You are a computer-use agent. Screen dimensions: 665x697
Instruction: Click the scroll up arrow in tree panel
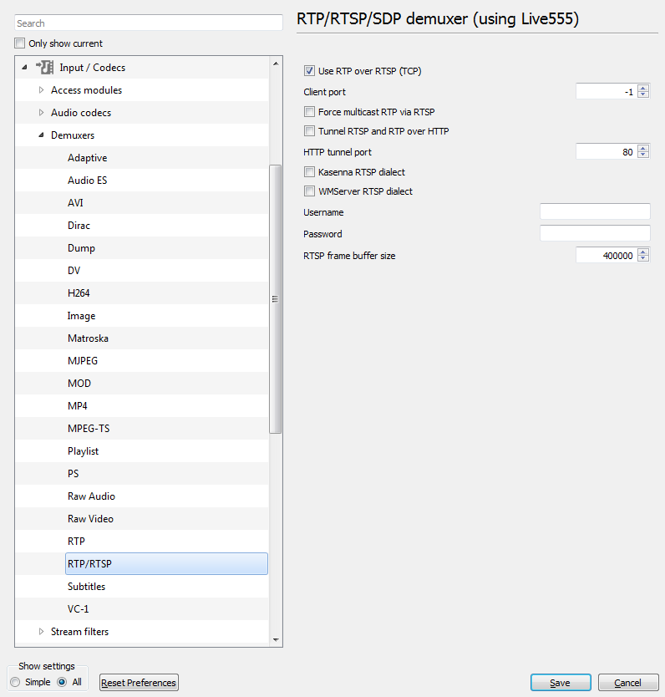[x=276, y=64]
